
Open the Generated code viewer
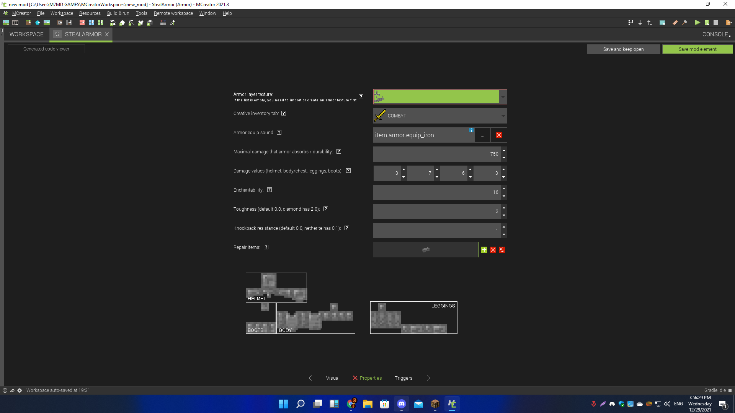click(46, 49)
